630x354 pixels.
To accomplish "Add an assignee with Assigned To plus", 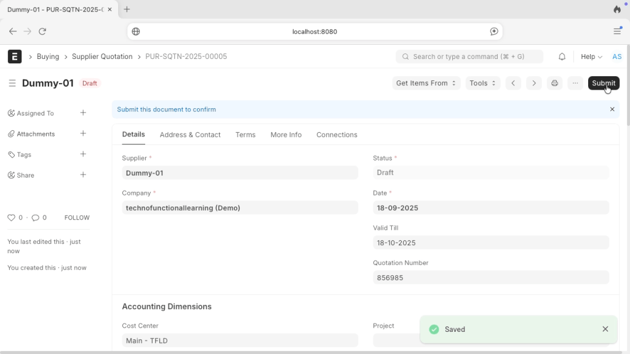I will click(x=83, y=113).
